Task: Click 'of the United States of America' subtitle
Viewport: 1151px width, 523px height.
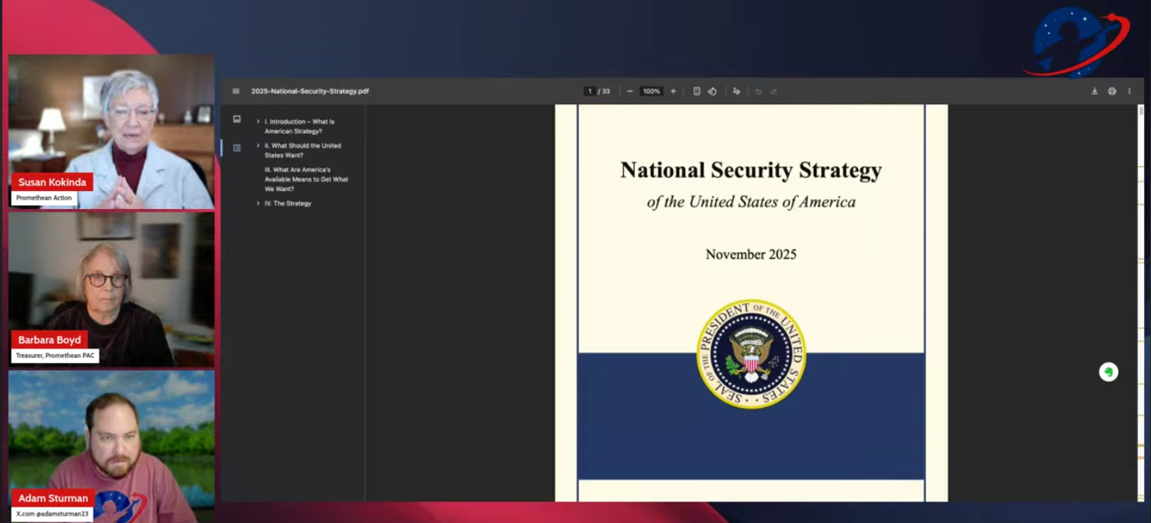Action: (x=751, y=202)
